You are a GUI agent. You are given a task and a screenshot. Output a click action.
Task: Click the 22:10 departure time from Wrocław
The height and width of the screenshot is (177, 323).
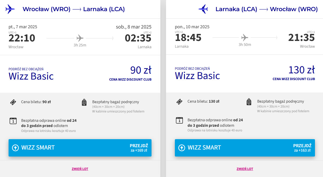click(x=22, y=38)
